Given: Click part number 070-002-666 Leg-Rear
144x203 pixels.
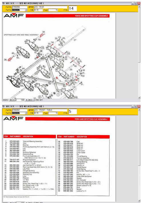Looking at the screenshot, I should pyautogui.click(x=15, y=169).
